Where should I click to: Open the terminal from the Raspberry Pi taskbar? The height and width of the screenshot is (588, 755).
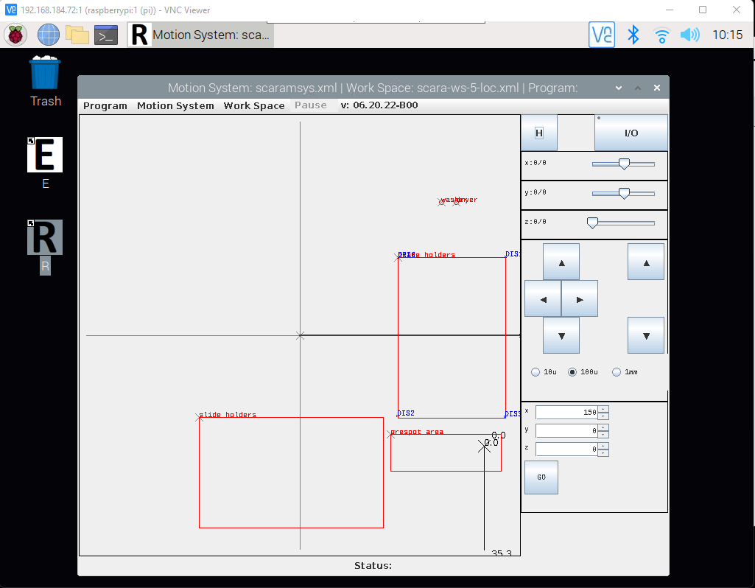pyautogui.click(x=106, y=35)
